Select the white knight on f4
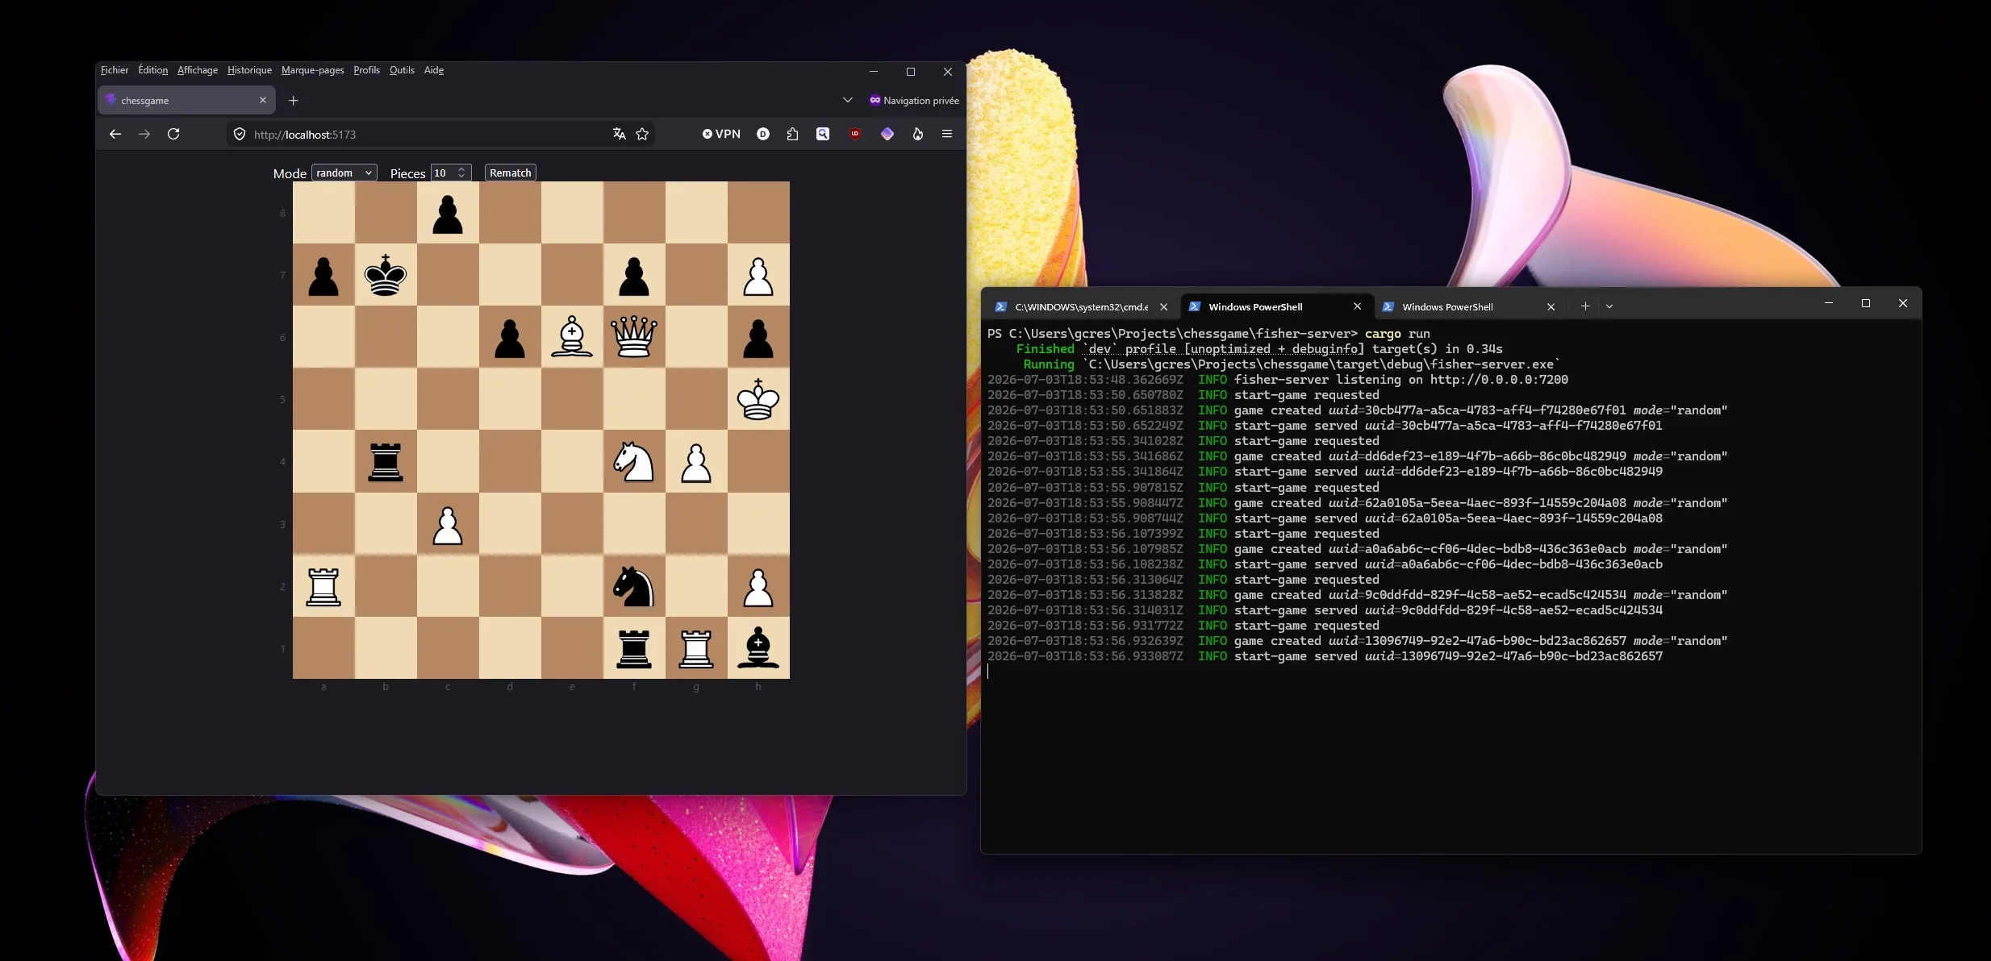Image resolution: width=1991 pixels, height=961 pixels. (634, 461)
